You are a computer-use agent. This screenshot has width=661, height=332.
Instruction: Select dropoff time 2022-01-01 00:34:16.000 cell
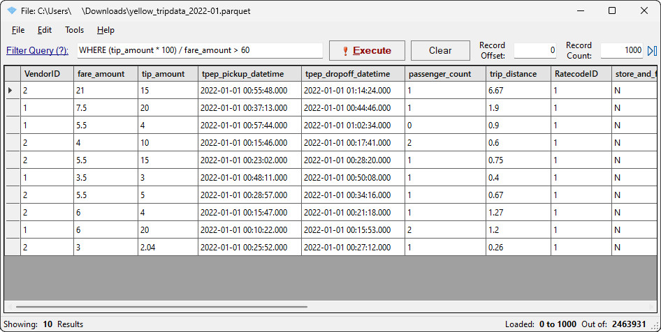point(353,195)
